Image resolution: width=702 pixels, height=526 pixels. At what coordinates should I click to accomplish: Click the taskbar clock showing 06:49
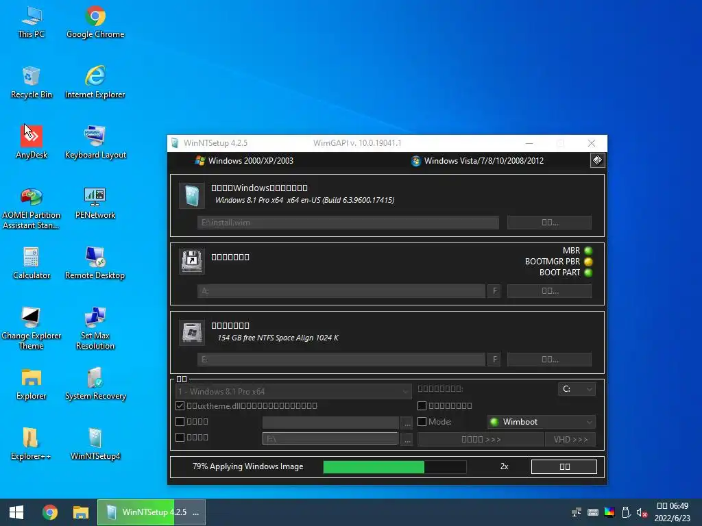click(x=673, y=512)
